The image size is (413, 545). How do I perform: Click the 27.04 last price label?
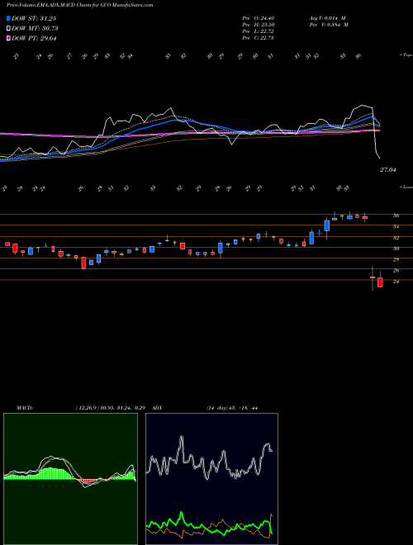tap(388, 170)
